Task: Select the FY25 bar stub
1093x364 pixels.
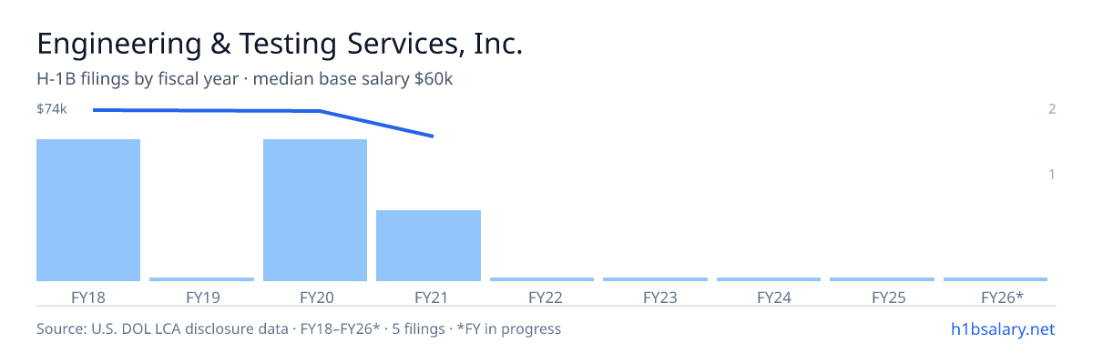Action: click(x=882, y=279)
